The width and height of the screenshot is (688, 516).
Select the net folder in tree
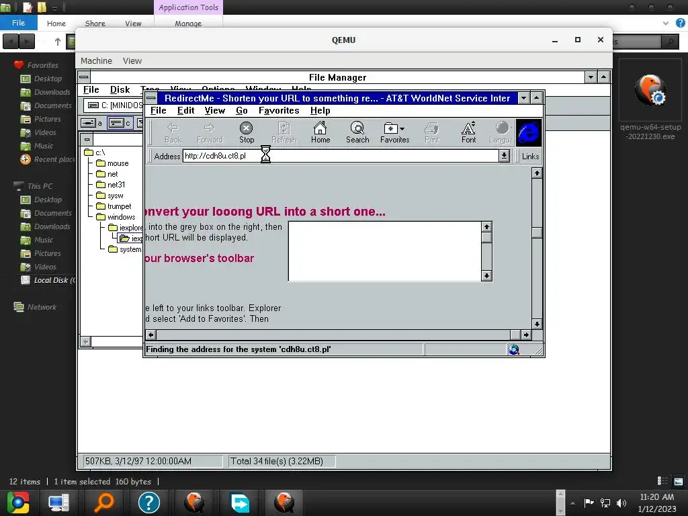pos(107,174)
